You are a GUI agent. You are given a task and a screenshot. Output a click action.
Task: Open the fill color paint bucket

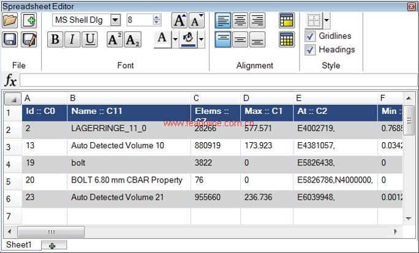(189, 40)
